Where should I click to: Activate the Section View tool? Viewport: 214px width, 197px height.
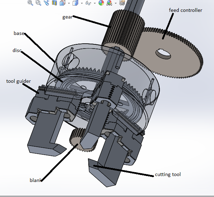(x=54, y=3)
